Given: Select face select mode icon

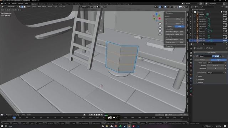Looking at the screenshot, I should pyautogui.click(x=25, y=7).
